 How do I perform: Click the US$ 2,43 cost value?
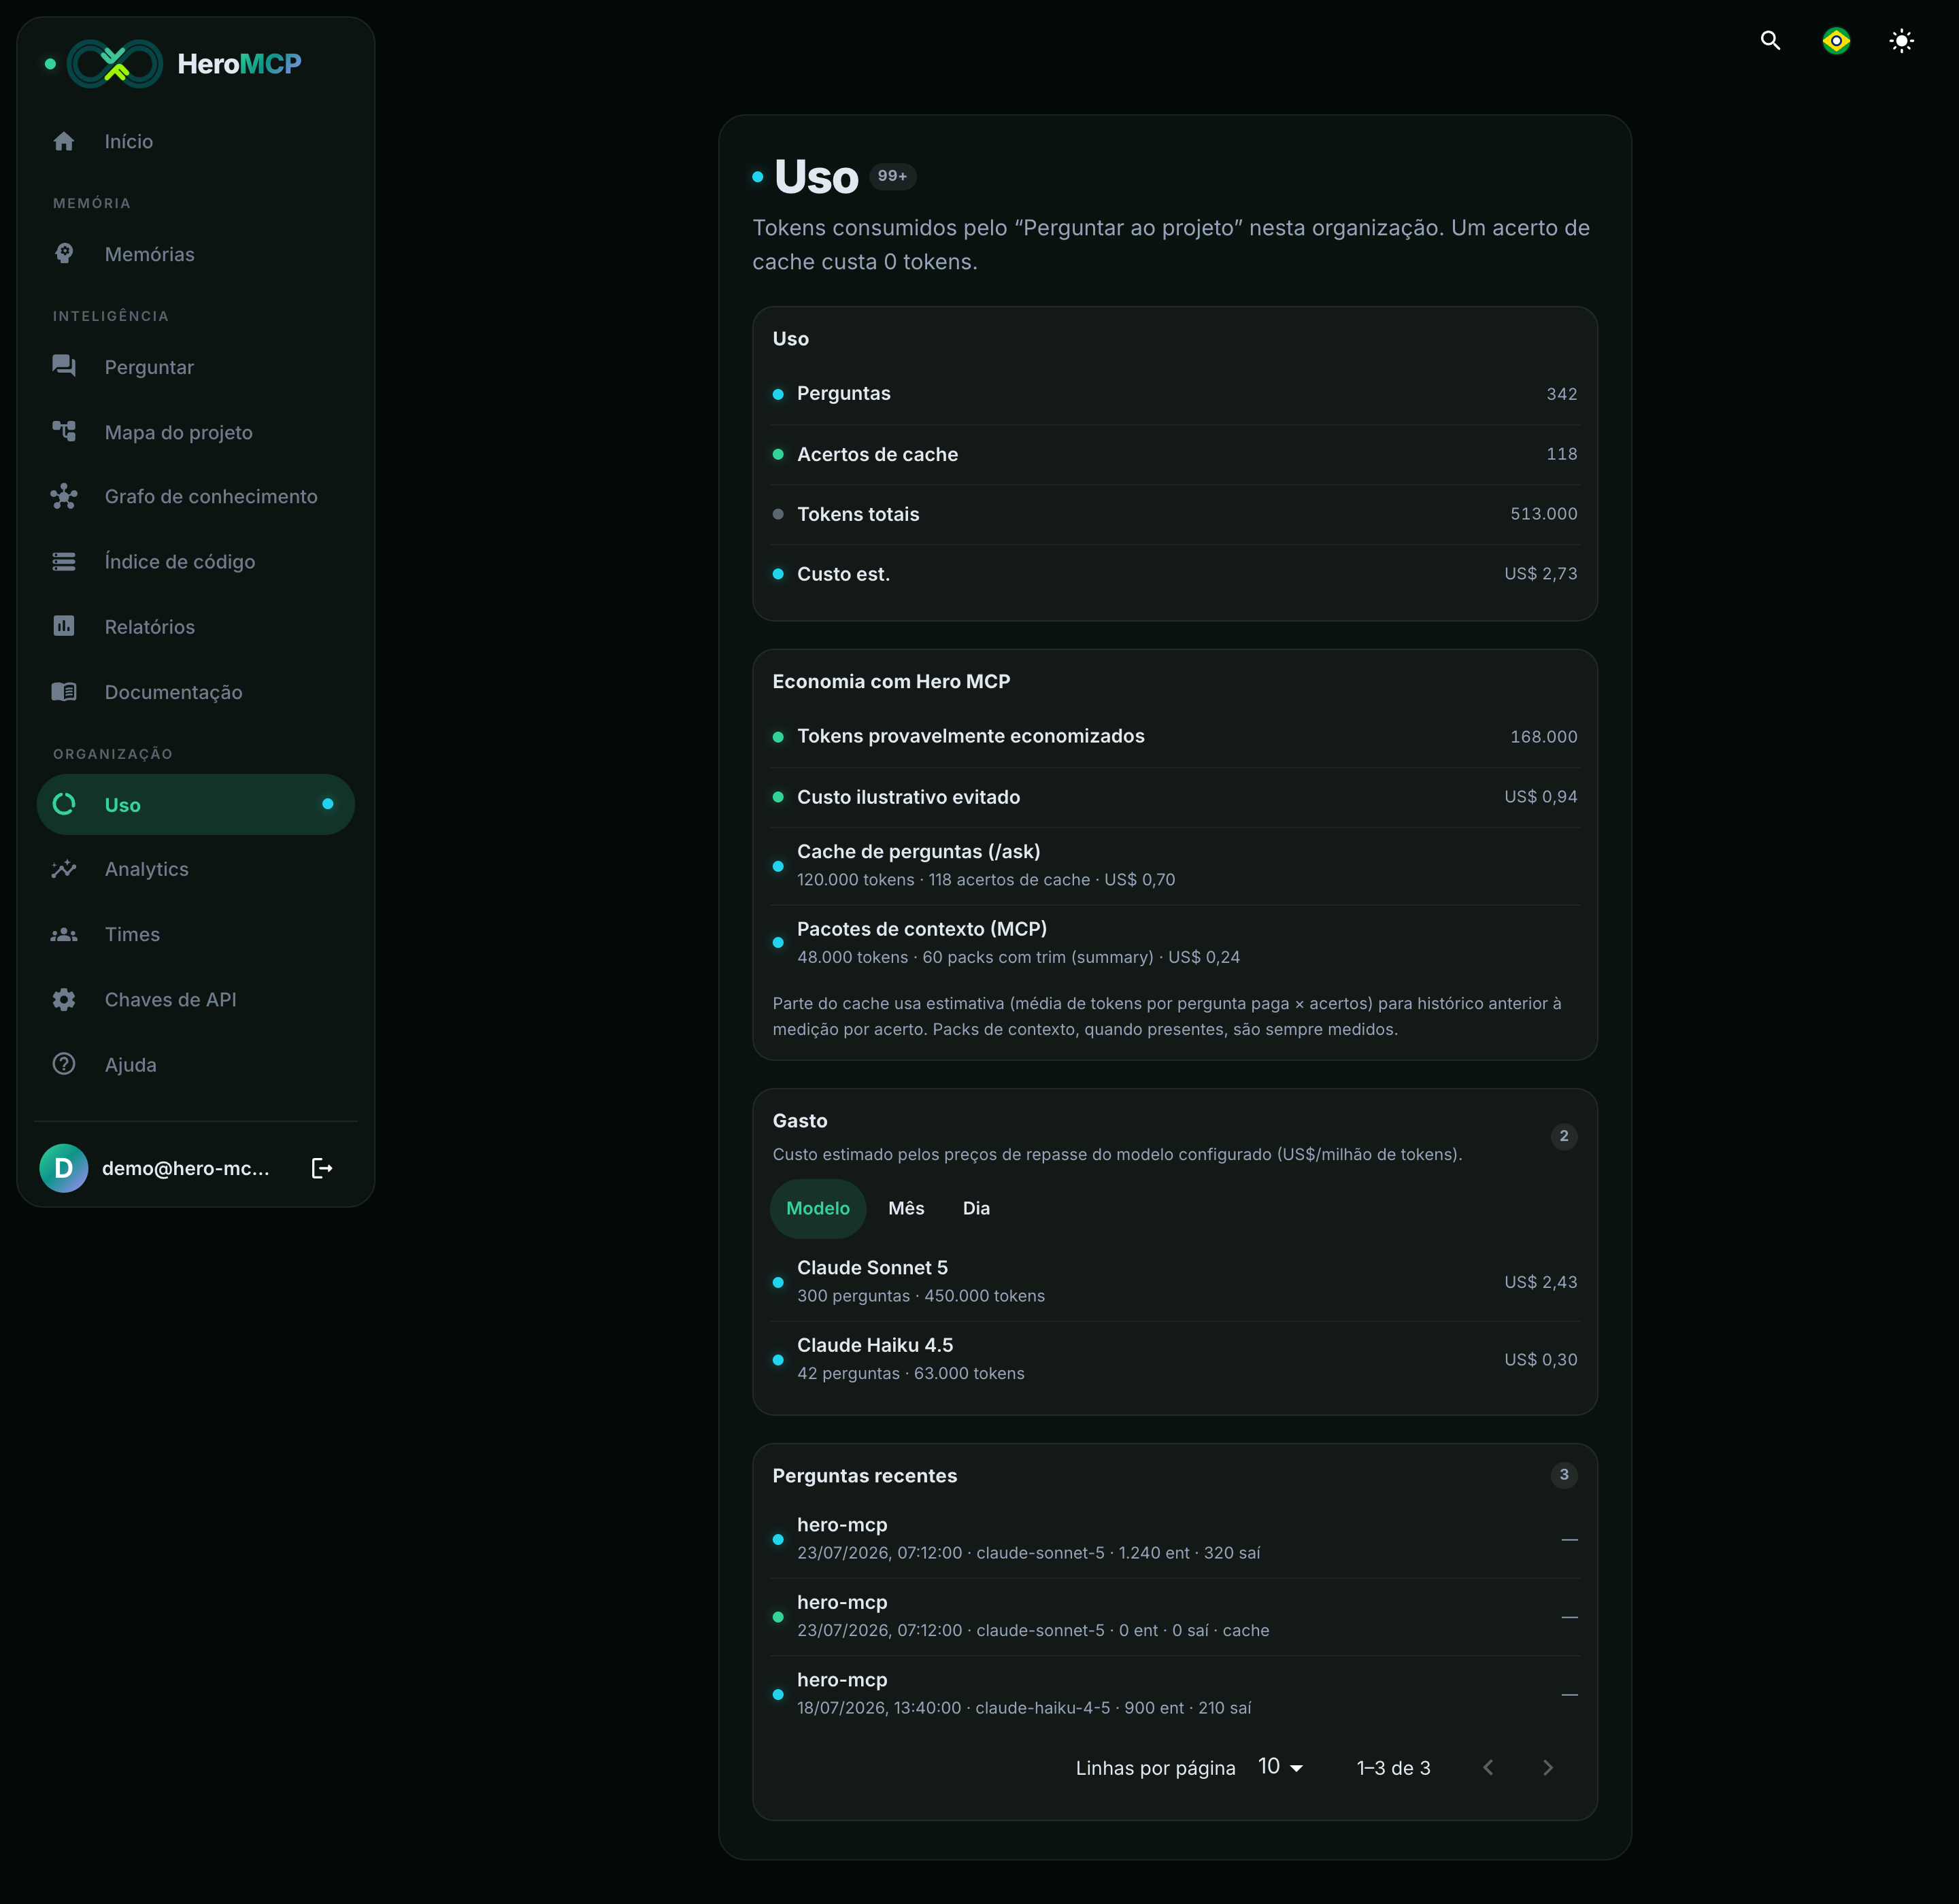pyautogui.click(x=1541, y=1282)
